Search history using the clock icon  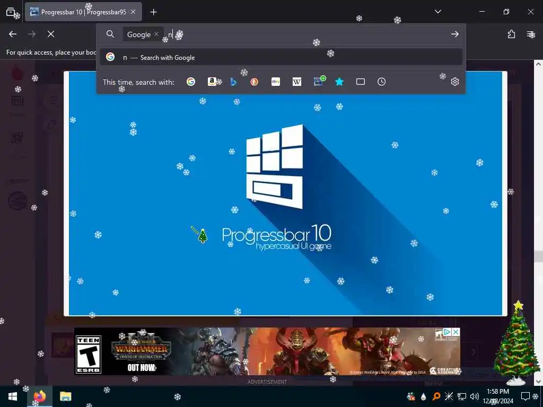(x=382, y=82)
